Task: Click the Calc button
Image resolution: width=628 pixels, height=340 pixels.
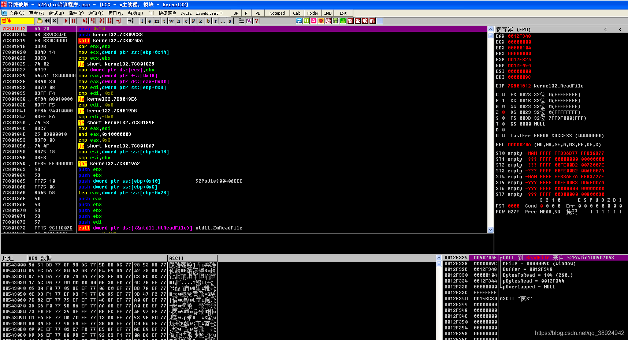Action: pos(297,13)
